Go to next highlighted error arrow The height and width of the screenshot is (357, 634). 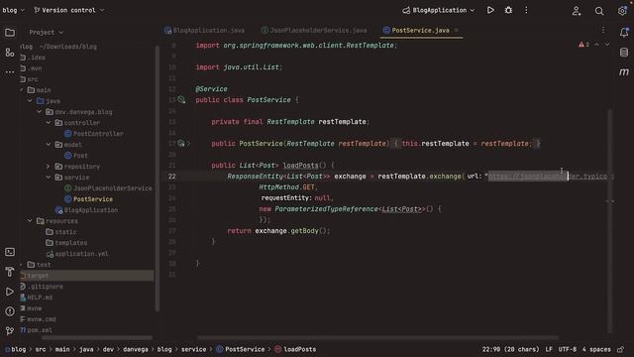[607, 45]
